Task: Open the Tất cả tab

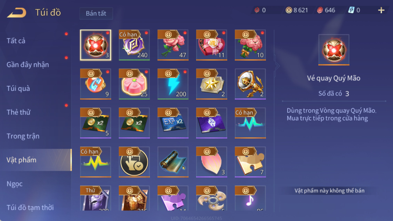Action: point(16,41)
